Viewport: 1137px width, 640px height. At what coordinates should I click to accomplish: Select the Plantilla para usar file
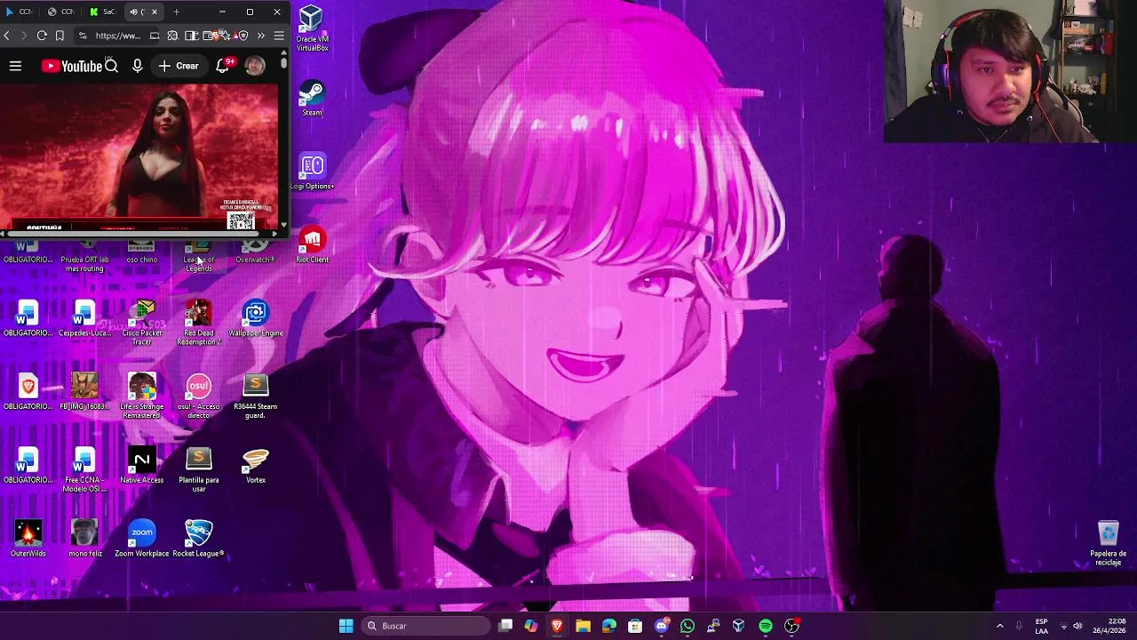[198, 469]
